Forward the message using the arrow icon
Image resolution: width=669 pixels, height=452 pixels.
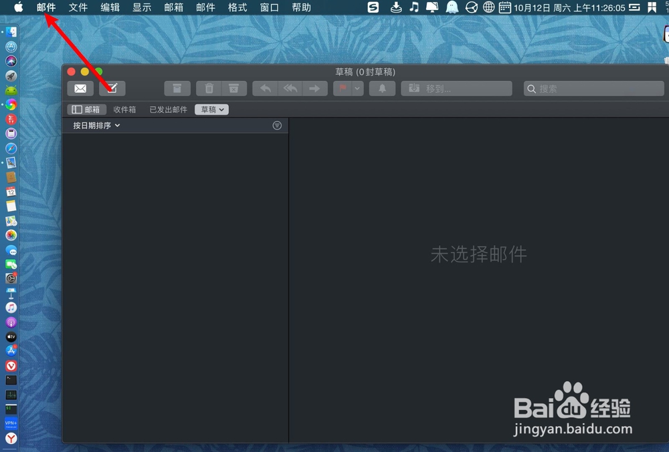pyautogui.click(x=314, y=87)
